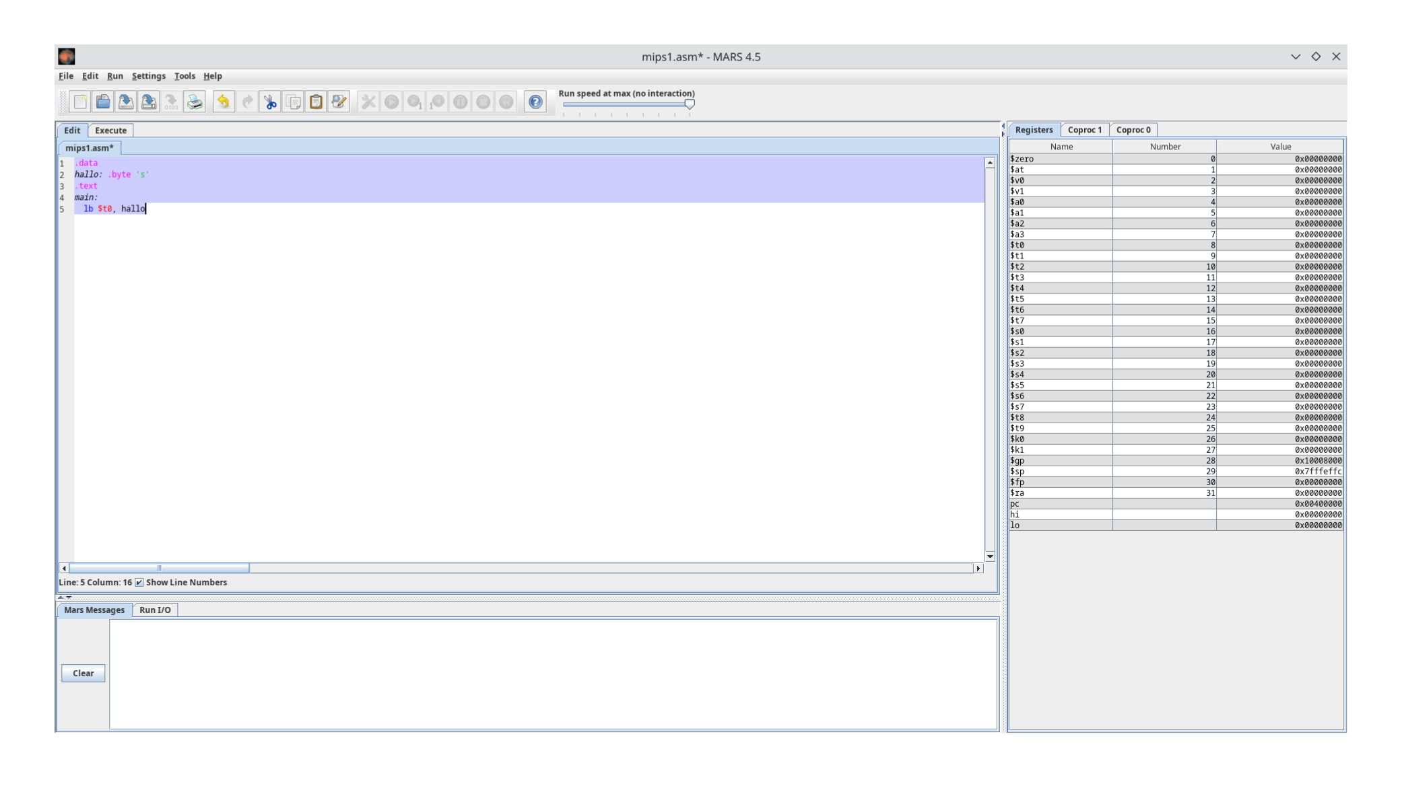1402x798 pixels.
Task: Open the Coproc 0 register tab
Action: (x=1133, y=129)
